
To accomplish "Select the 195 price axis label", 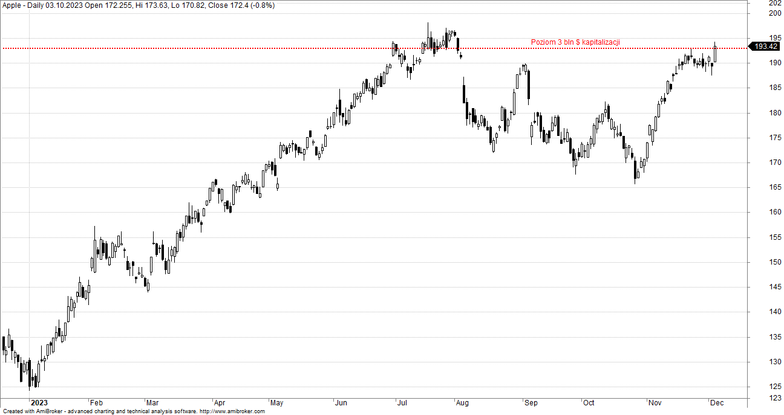I will [x=774, y=38].
